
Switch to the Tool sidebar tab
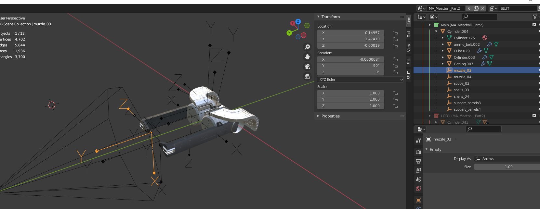(409, 34)
